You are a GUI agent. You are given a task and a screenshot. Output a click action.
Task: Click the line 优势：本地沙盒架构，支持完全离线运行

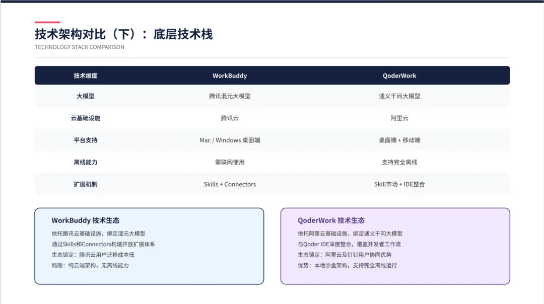click(x=347, y=266)
